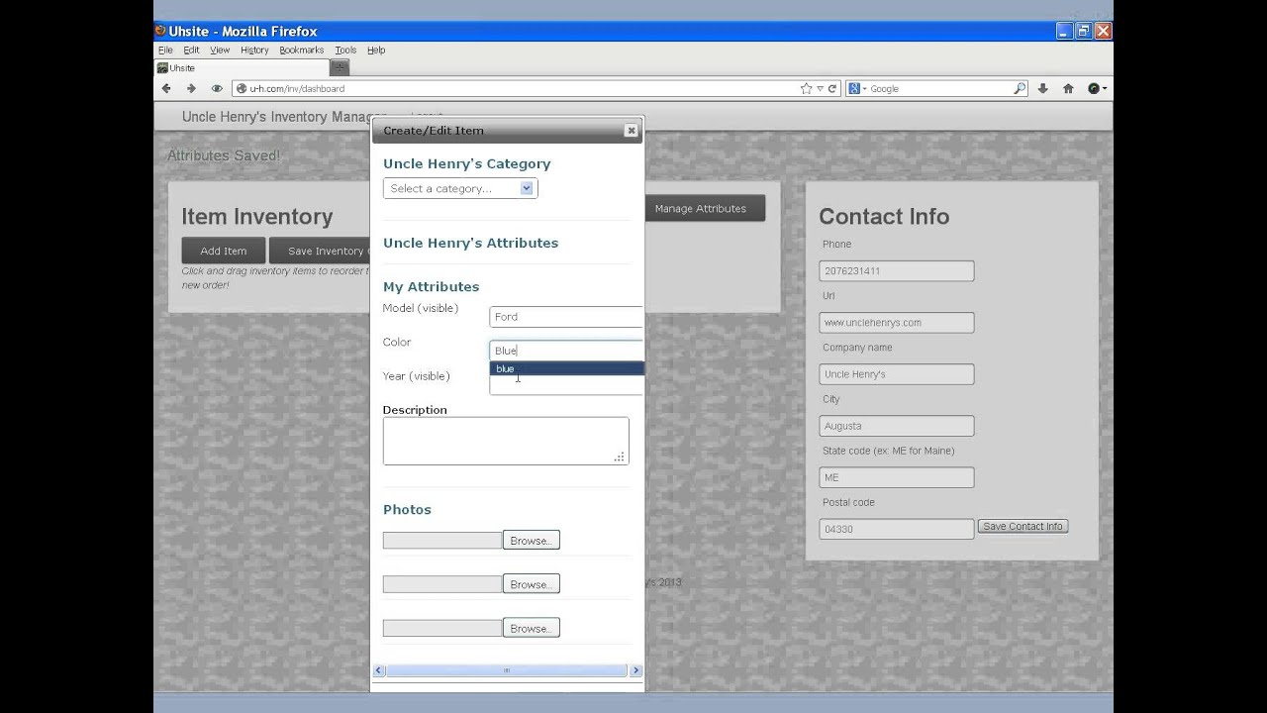Image resolution: width=1267 pixels, height=713 pixels.
Task: Open Downloads with the down-arrow icon
Action: pyautogui.click(x=1042, y=88)
